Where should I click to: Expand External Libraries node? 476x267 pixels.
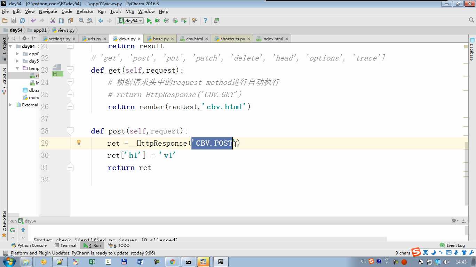coord(10,105)
